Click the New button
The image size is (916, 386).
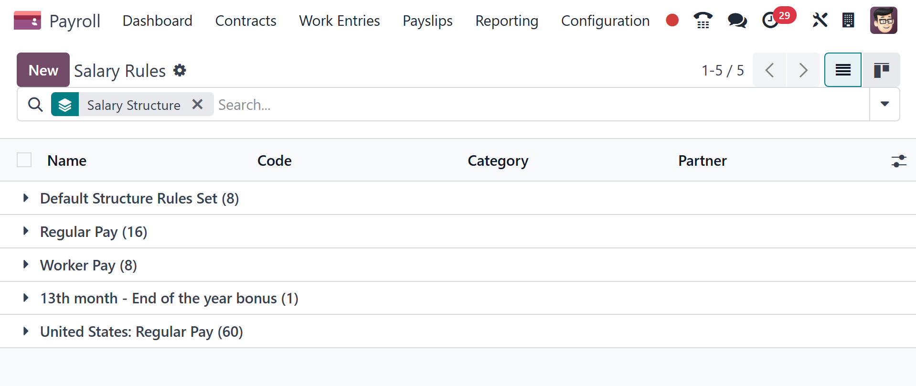[x=43, y=70]
